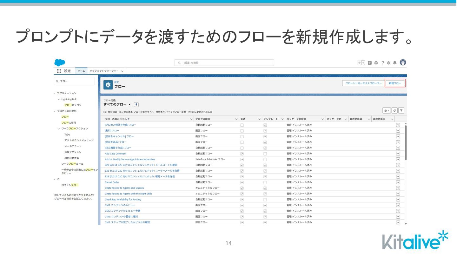Image resolution: width=457 pixels, height=257 pixels.
Task: Open the notifications bell icon
Action: 395,63
